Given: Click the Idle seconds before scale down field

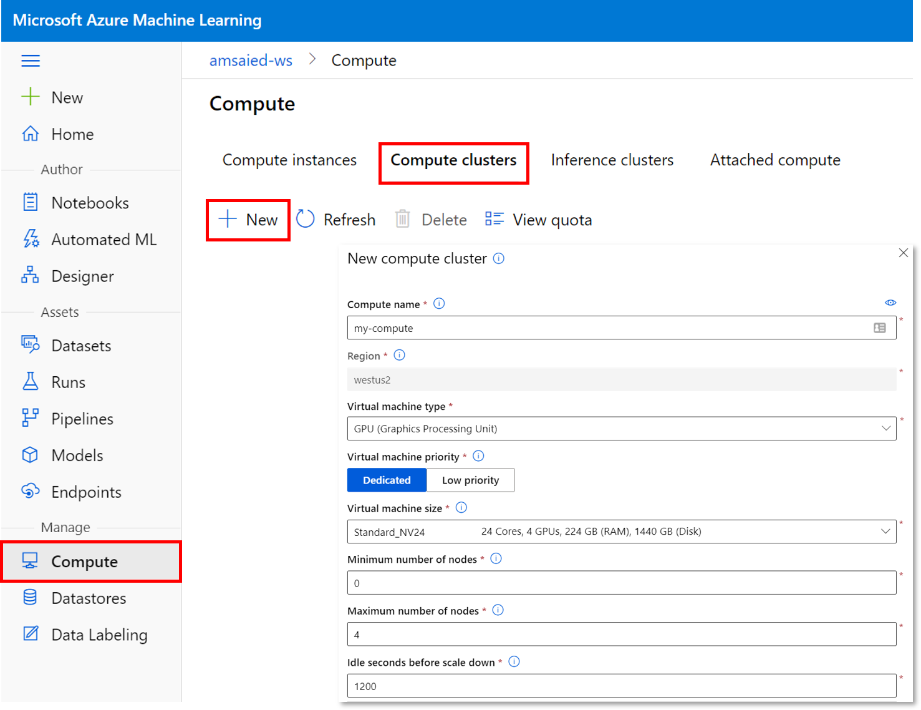Looking at the screenshot, I should pyautogui.click(x=622, y=686).
